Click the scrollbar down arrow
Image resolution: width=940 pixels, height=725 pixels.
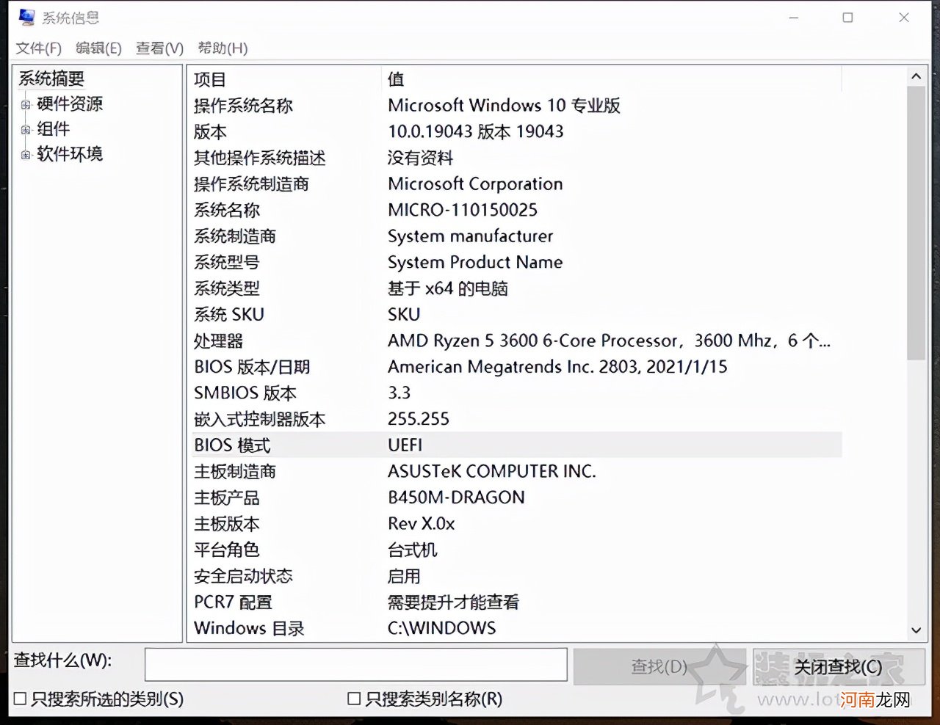click(x=916, y=630)
